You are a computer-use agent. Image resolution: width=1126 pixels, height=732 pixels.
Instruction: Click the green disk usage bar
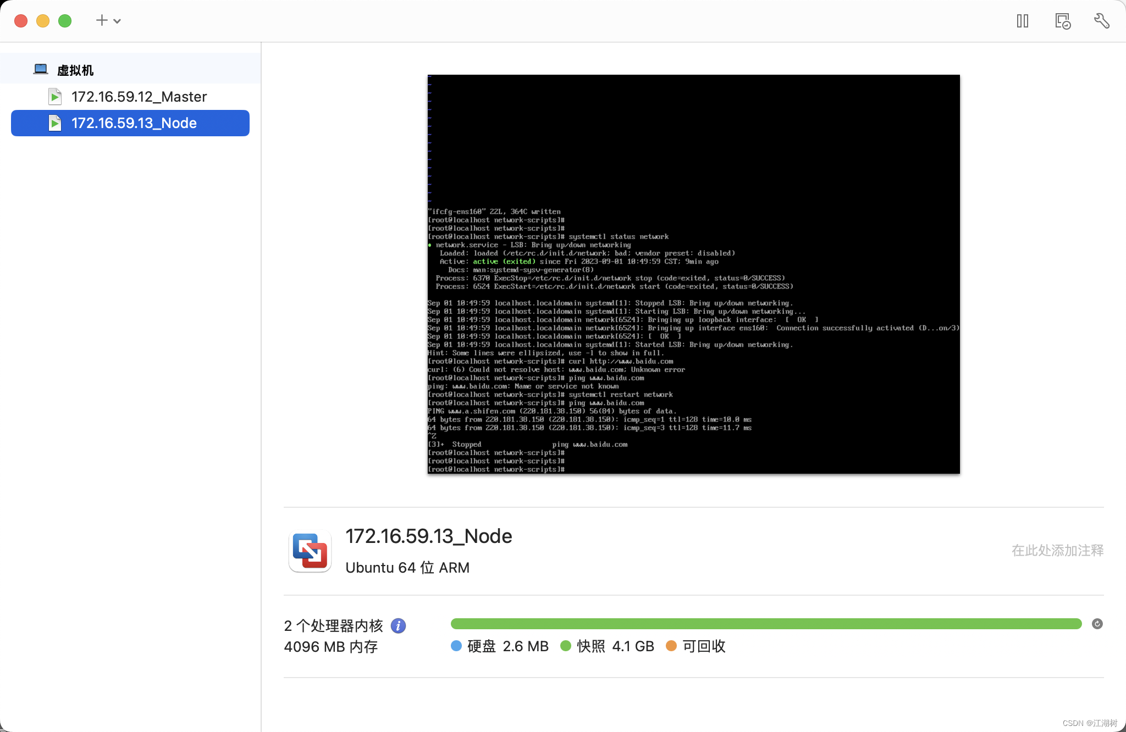[766, 624]
